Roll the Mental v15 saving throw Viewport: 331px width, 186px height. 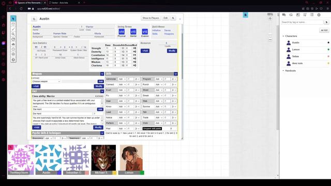tap(133, 32)
